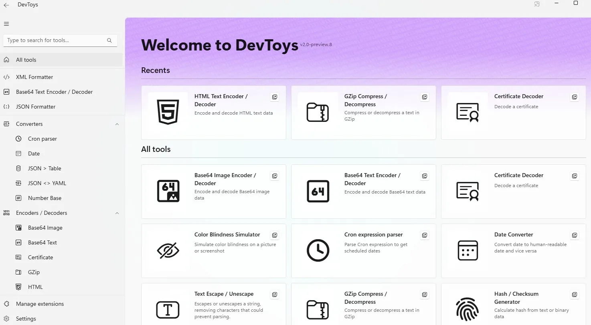The image size is (591, 325).
Task: Open the Text Escape / Unescape card title
Action: (224, 294)
